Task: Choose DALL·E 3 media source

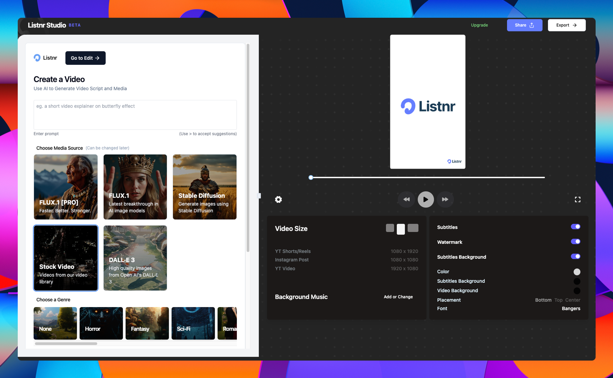Action: pos(135,258)
